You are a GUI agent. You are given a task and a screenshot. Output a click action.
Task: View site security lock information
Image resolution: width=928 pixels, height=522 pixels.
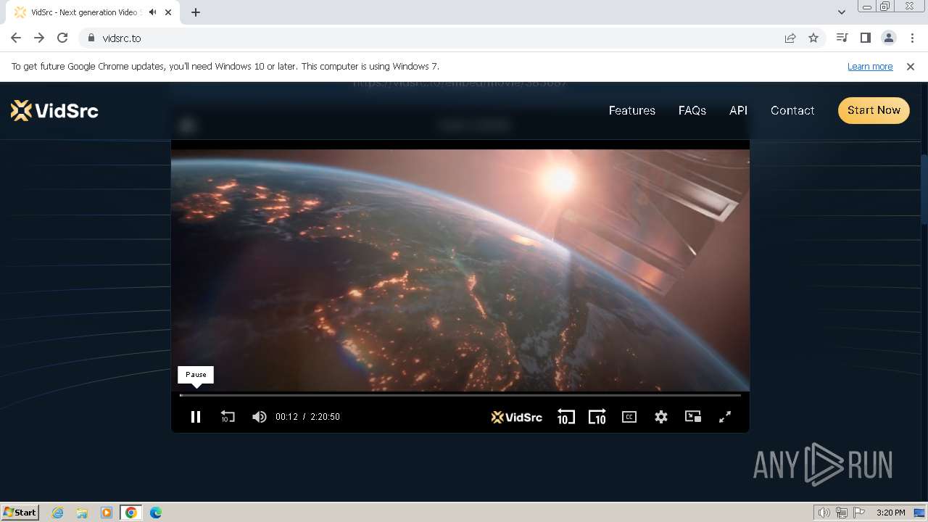tap(91, 38)
